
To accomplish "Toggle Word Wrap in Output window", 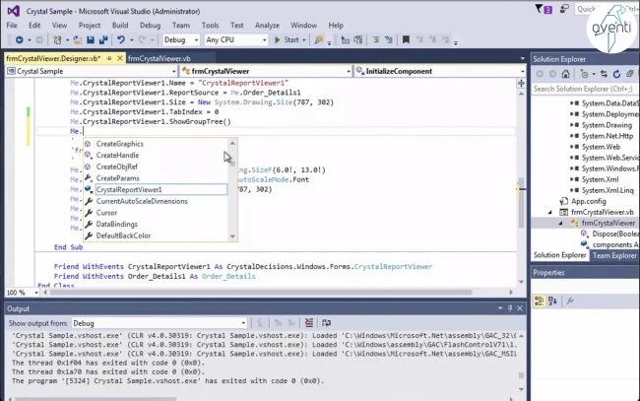I will point(326,323).
